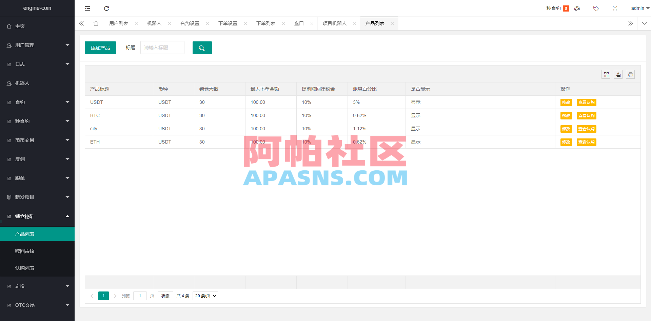Click the 秒合约 notification badge

point(566,8)
